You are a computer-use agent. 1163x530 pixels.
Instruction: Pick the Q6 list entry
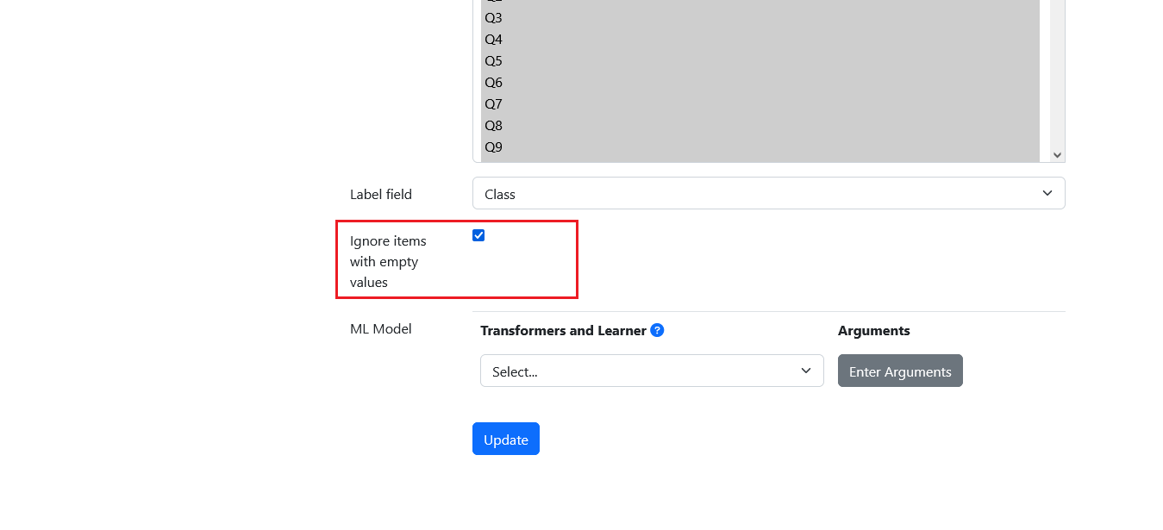pos(760,83)
